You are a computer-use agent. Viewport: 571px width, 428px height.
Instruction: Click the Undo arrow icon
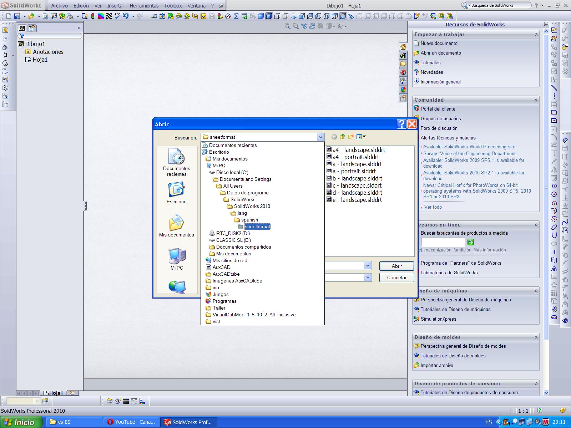pos(126,16)
